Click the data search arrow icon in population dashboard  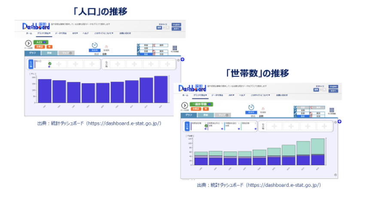[x=28, y=43]
